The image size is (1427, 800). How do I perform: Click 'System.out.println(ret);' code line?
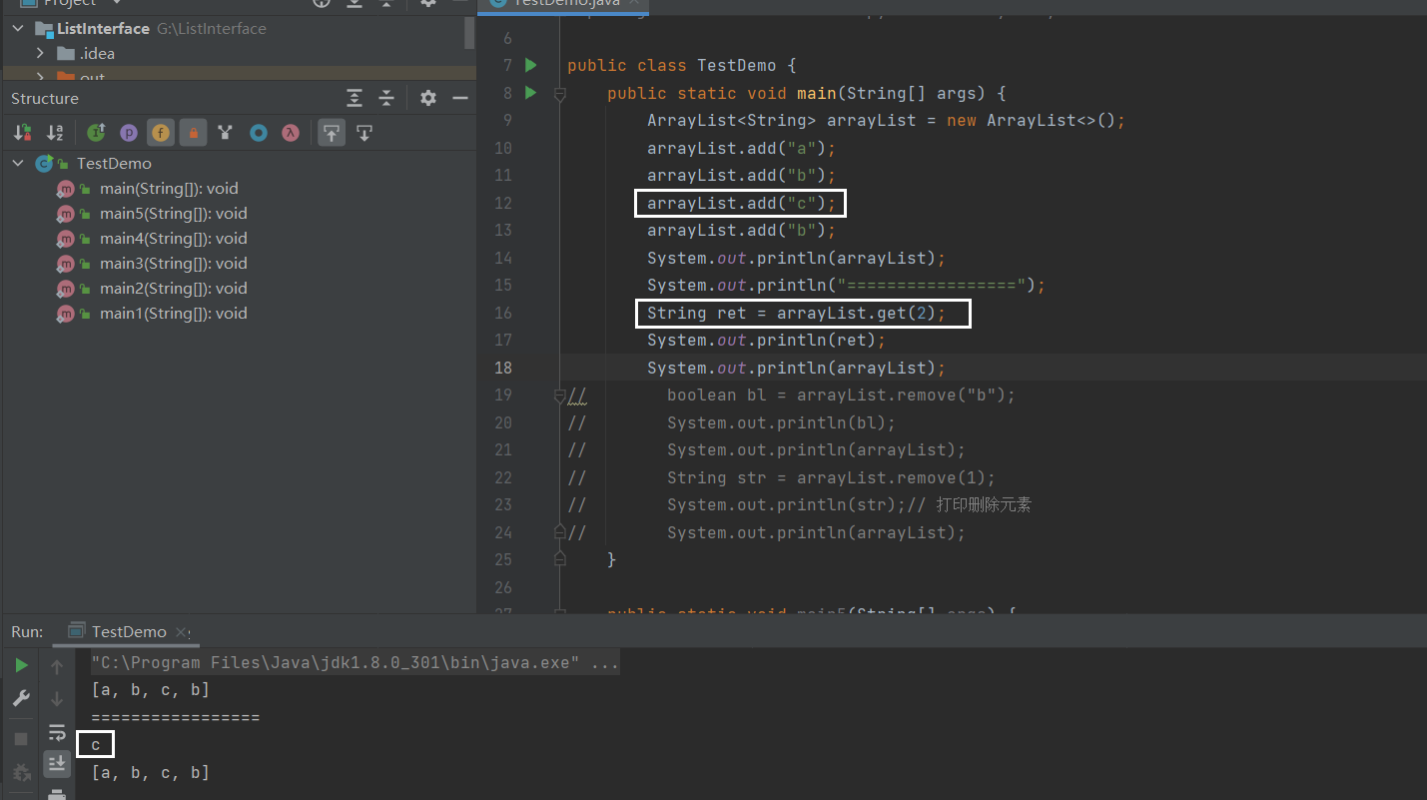(767, 340)
